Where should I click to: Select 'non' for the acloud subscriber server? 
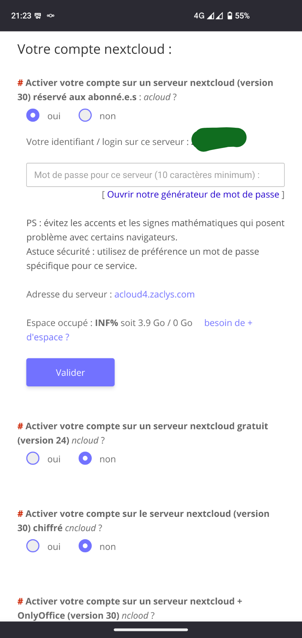click(x=85, y=116)
